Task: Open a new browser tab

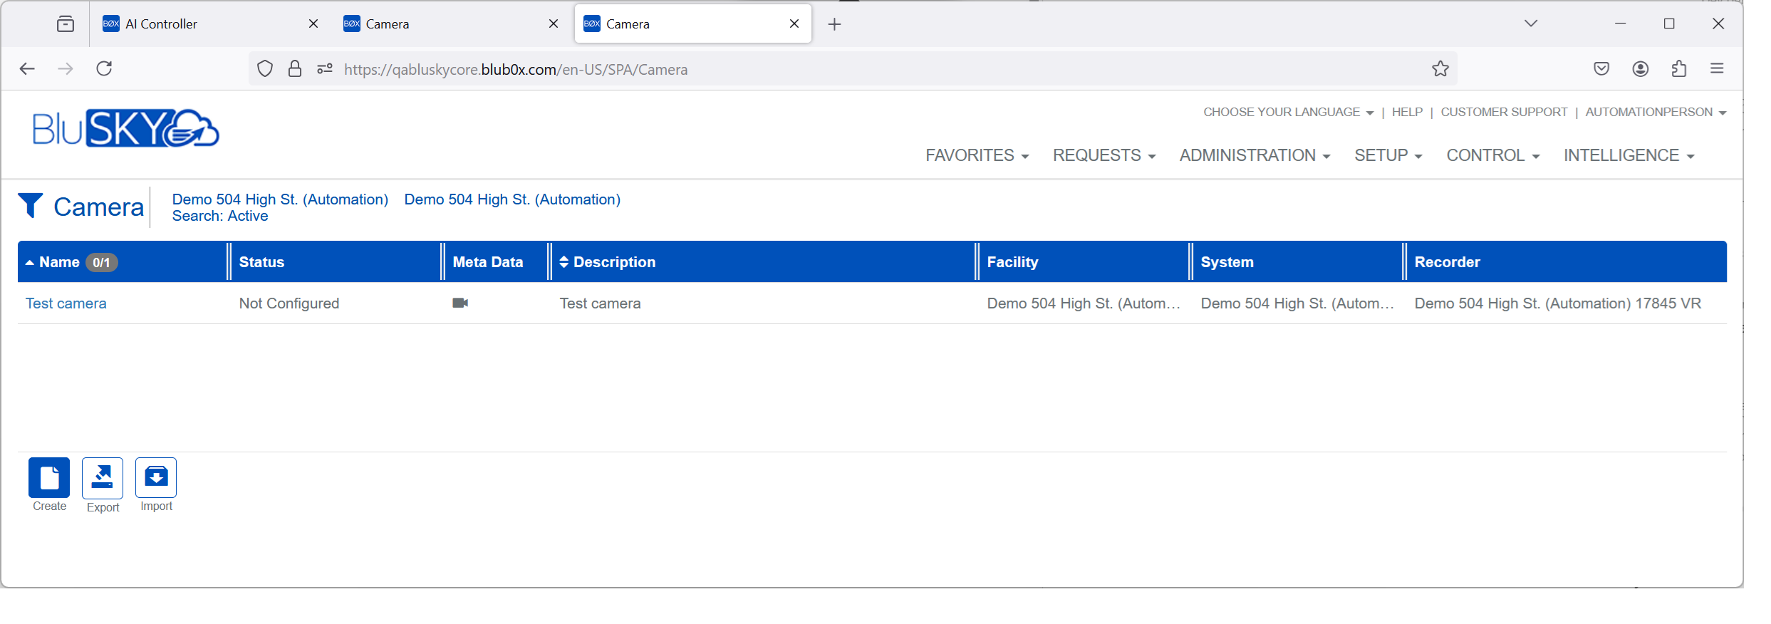Action: coord(834,24)
